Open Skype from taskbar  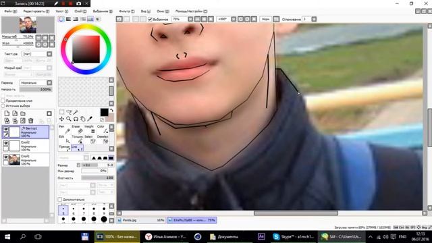pos(293,237)
